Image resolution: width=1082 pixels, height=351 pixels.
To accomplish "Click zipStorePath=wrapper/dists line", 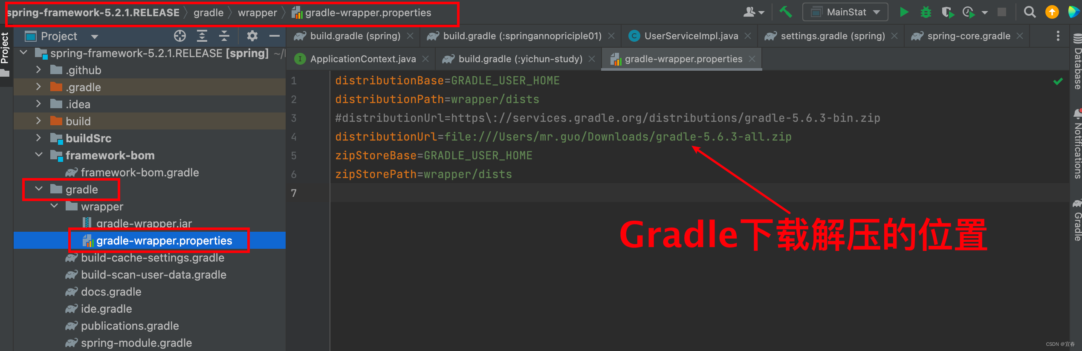I will pos(423,174).
